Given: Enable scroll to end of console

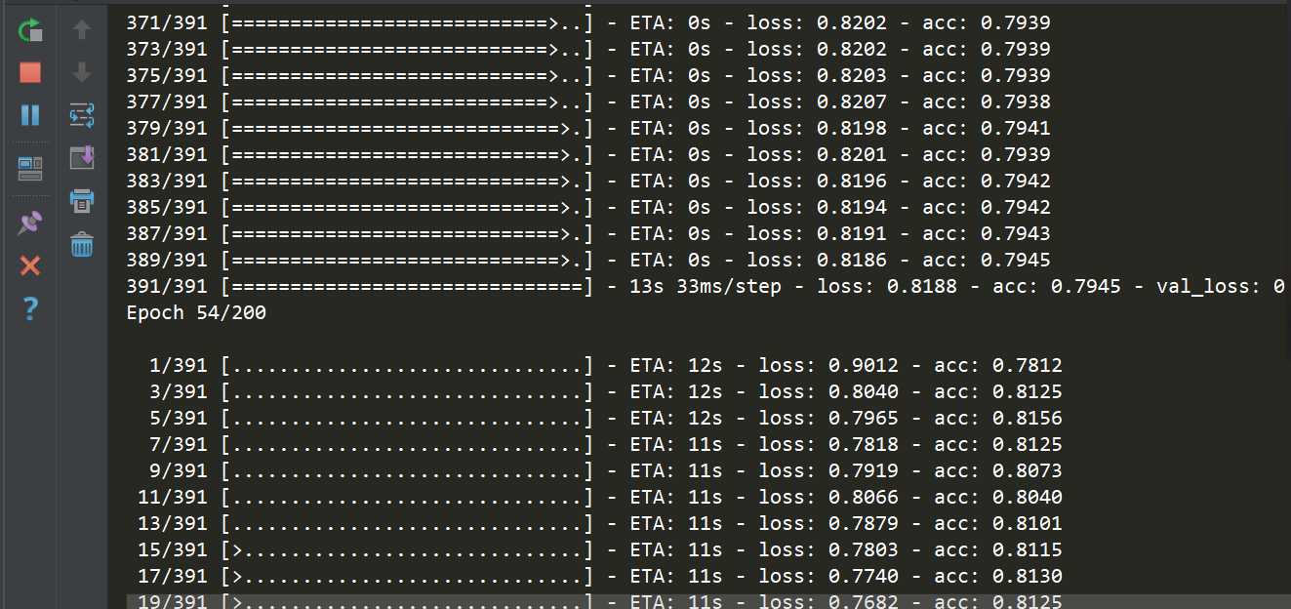Looking at the screenshot, I should click(x=82, y=157).
